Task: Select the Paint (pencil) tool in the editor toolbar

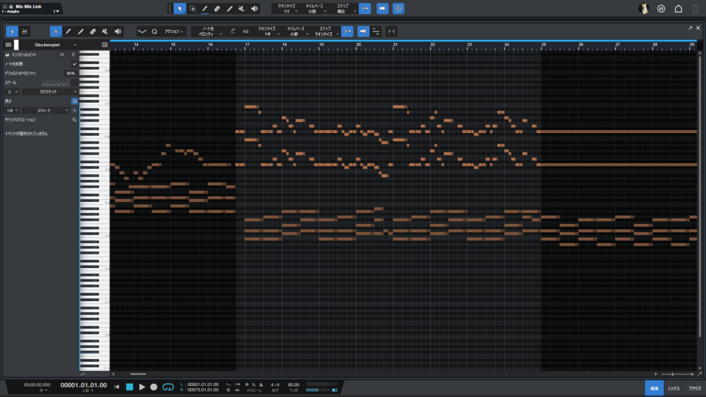Action: tap(68, 31)
